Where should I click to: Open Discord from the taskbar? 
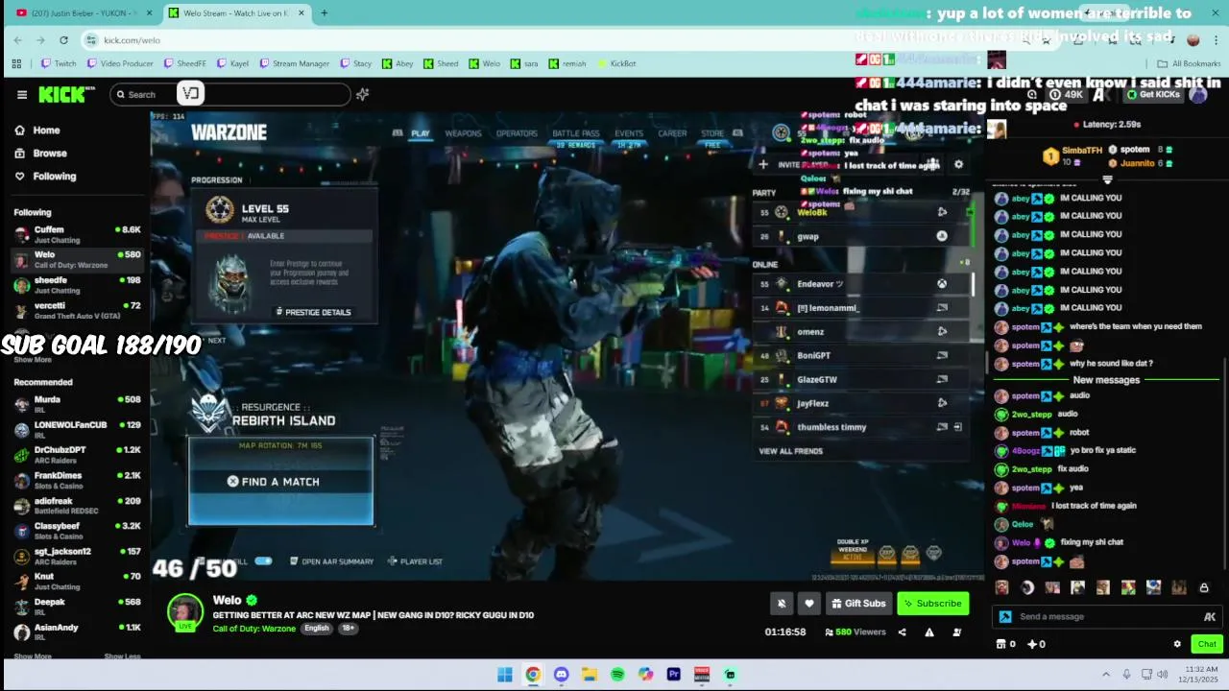[561, 675]
